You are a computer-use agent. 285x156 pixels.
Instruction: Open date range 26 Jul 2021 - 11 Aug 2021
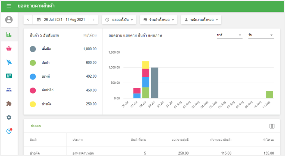coord(61,19)
